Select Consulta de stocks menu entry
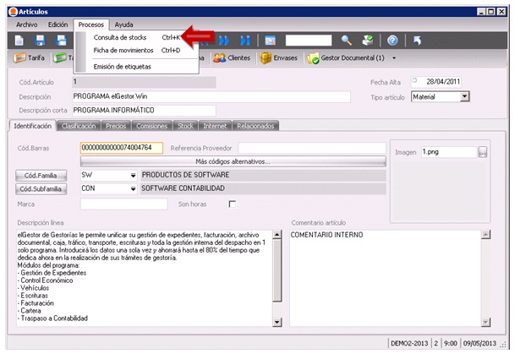 (x=119, y=37)
